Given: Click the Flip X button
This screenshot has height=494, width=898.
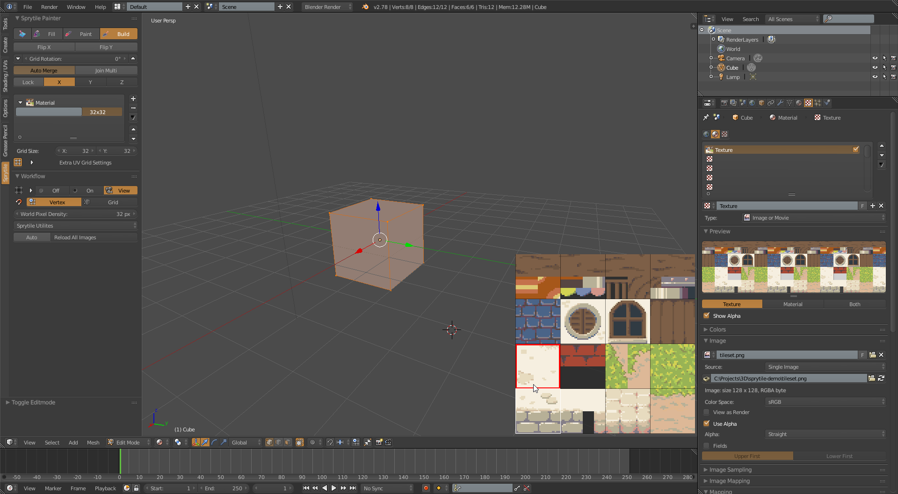Looking at the screenshot, I should tap(44, 47).
